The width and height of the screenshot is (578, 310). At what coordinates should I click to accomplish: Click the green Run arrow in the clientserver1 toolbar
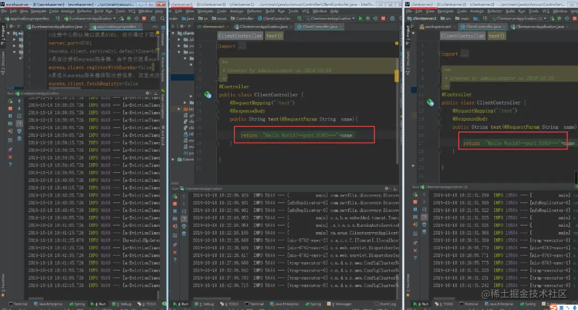(361, 18)
